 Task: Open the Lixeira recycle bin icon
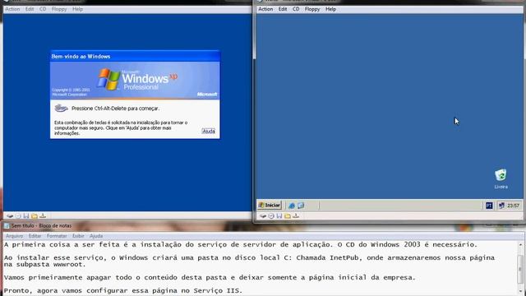(501, 179)
